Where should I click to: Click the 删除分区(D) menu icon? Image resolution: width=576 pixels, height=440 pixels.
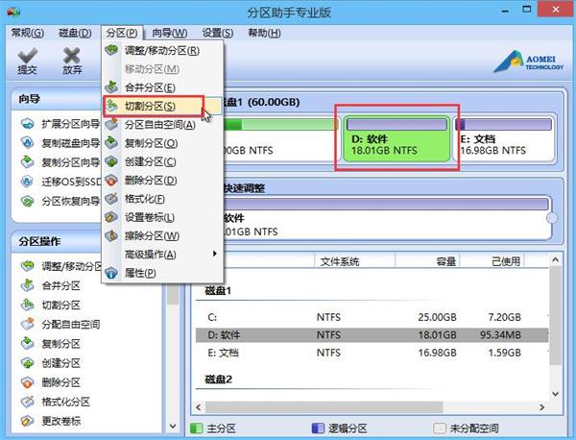pyautogui.click(x=111, y=180)
